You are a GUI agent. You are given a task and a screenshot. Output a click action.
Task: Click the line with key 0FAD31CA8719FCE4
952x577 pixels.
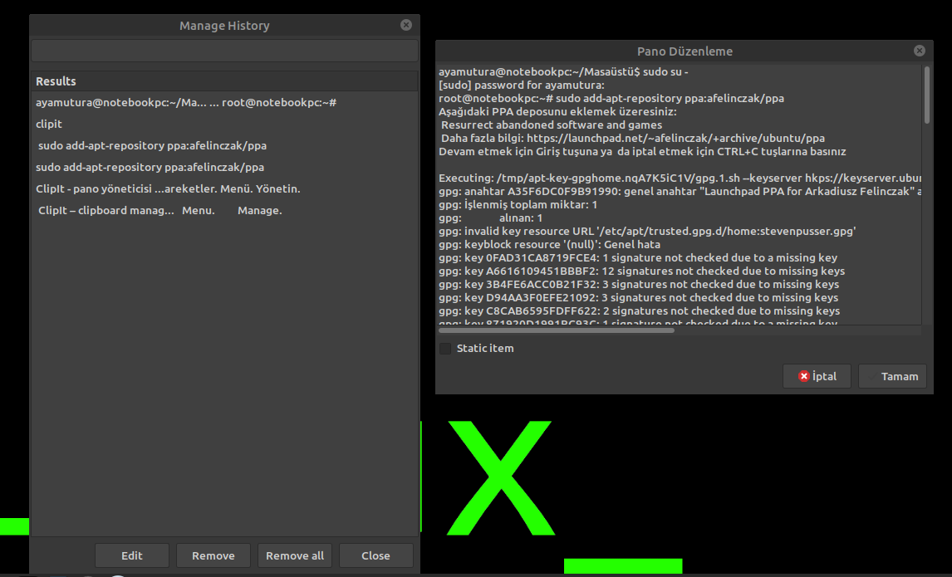638,258
